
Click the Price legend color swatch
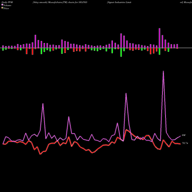coord(2,8)
